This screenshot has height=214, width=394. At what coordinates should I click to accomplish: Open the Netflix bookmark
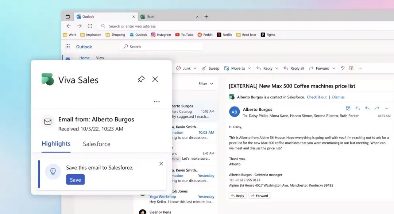click(225, 35)
